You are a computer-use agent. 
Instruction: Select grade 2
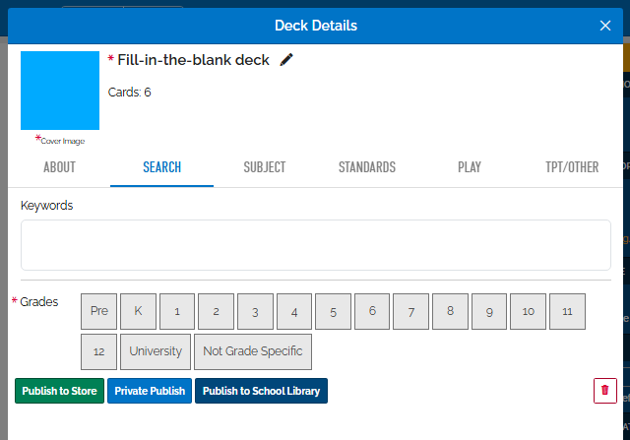(x=216, y=311)
